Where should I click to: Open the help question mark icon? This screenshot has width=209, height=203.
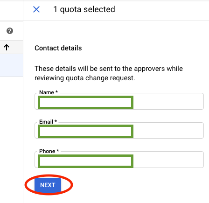tap(10, 31)
